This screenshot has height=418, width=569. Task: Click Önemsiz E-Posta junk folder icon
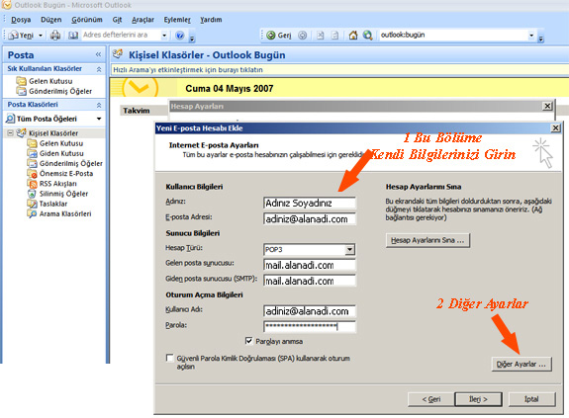[x=32, y=174]
